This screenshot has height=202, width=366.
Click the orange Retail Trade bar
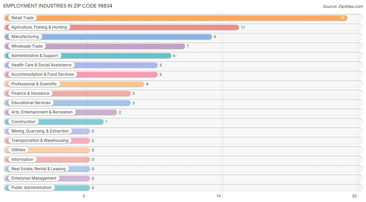pos(176,18)
